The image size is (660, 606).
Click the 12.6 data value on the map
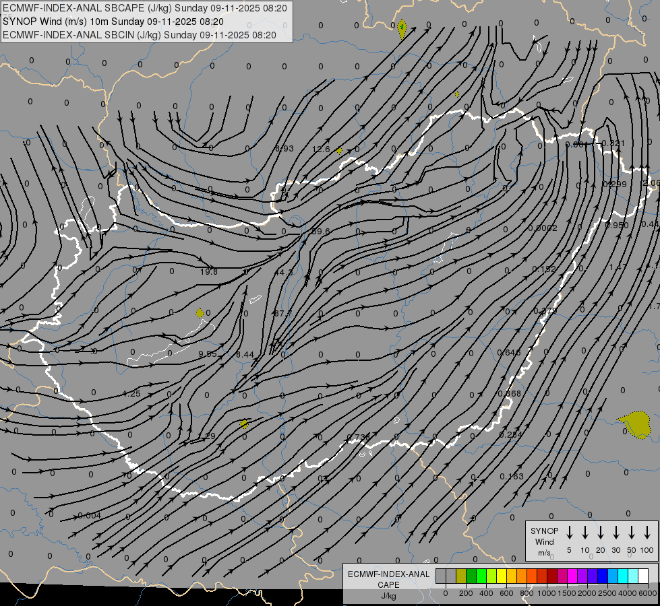[321, 149]
